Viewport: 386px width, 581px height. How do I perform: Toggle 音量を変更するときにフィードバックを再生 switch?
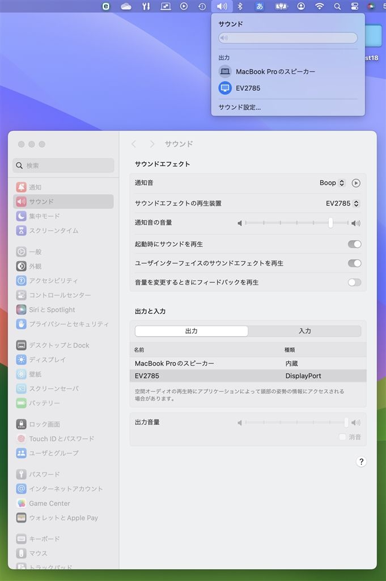coord(354,283)
